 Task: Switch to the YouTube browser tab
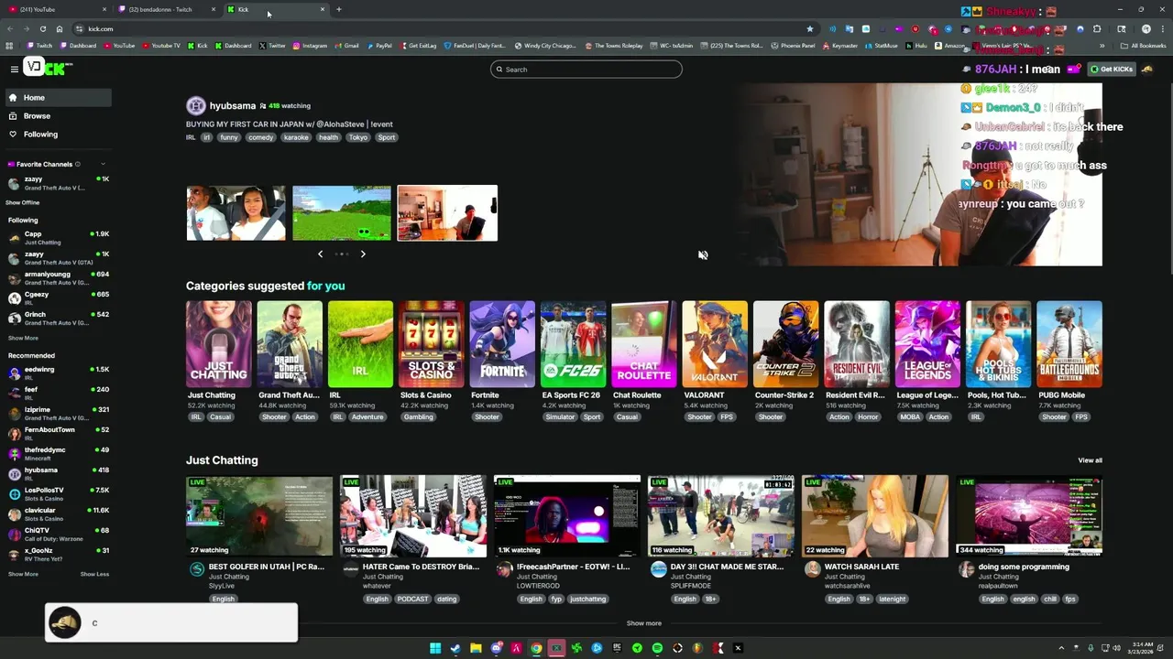[55, 9]
